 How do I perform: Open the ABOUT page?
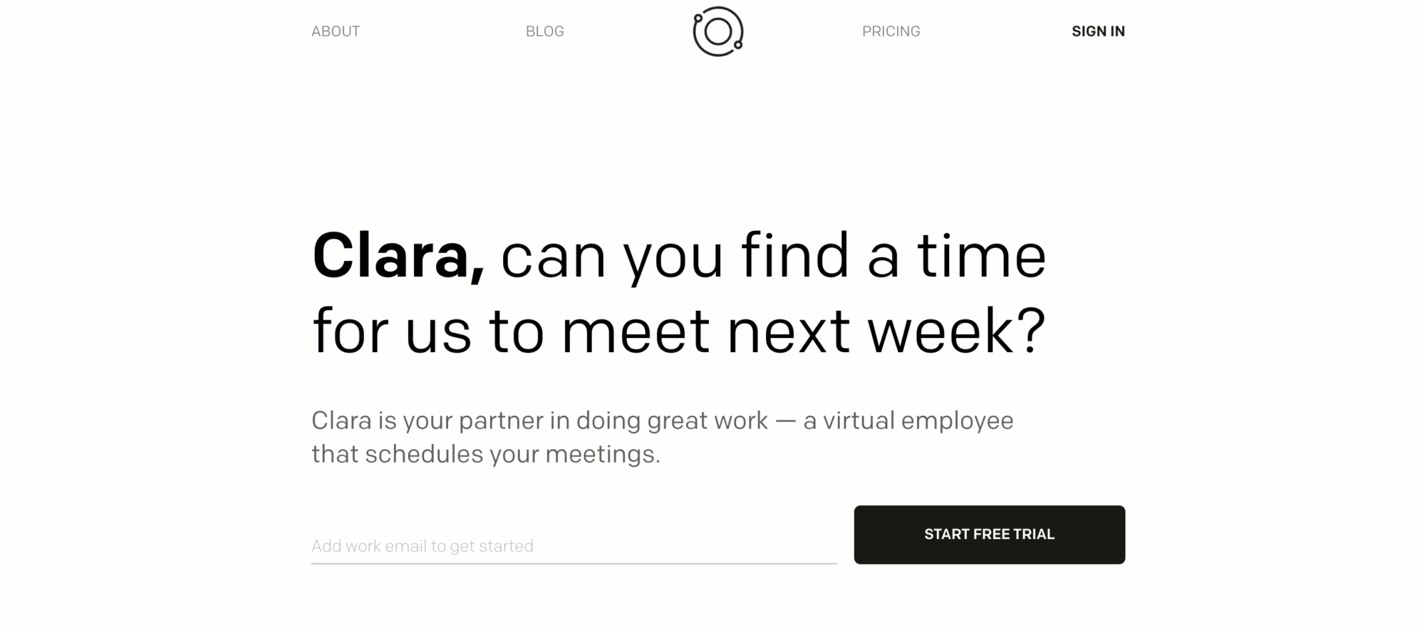pyautogui.click(x=335, y=31)
